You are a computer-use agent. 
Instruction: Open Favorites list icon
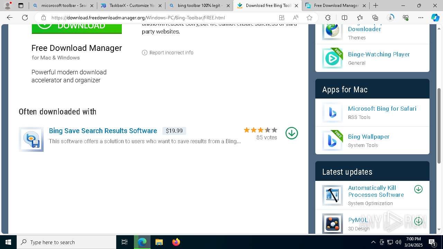tap(360, 18)
